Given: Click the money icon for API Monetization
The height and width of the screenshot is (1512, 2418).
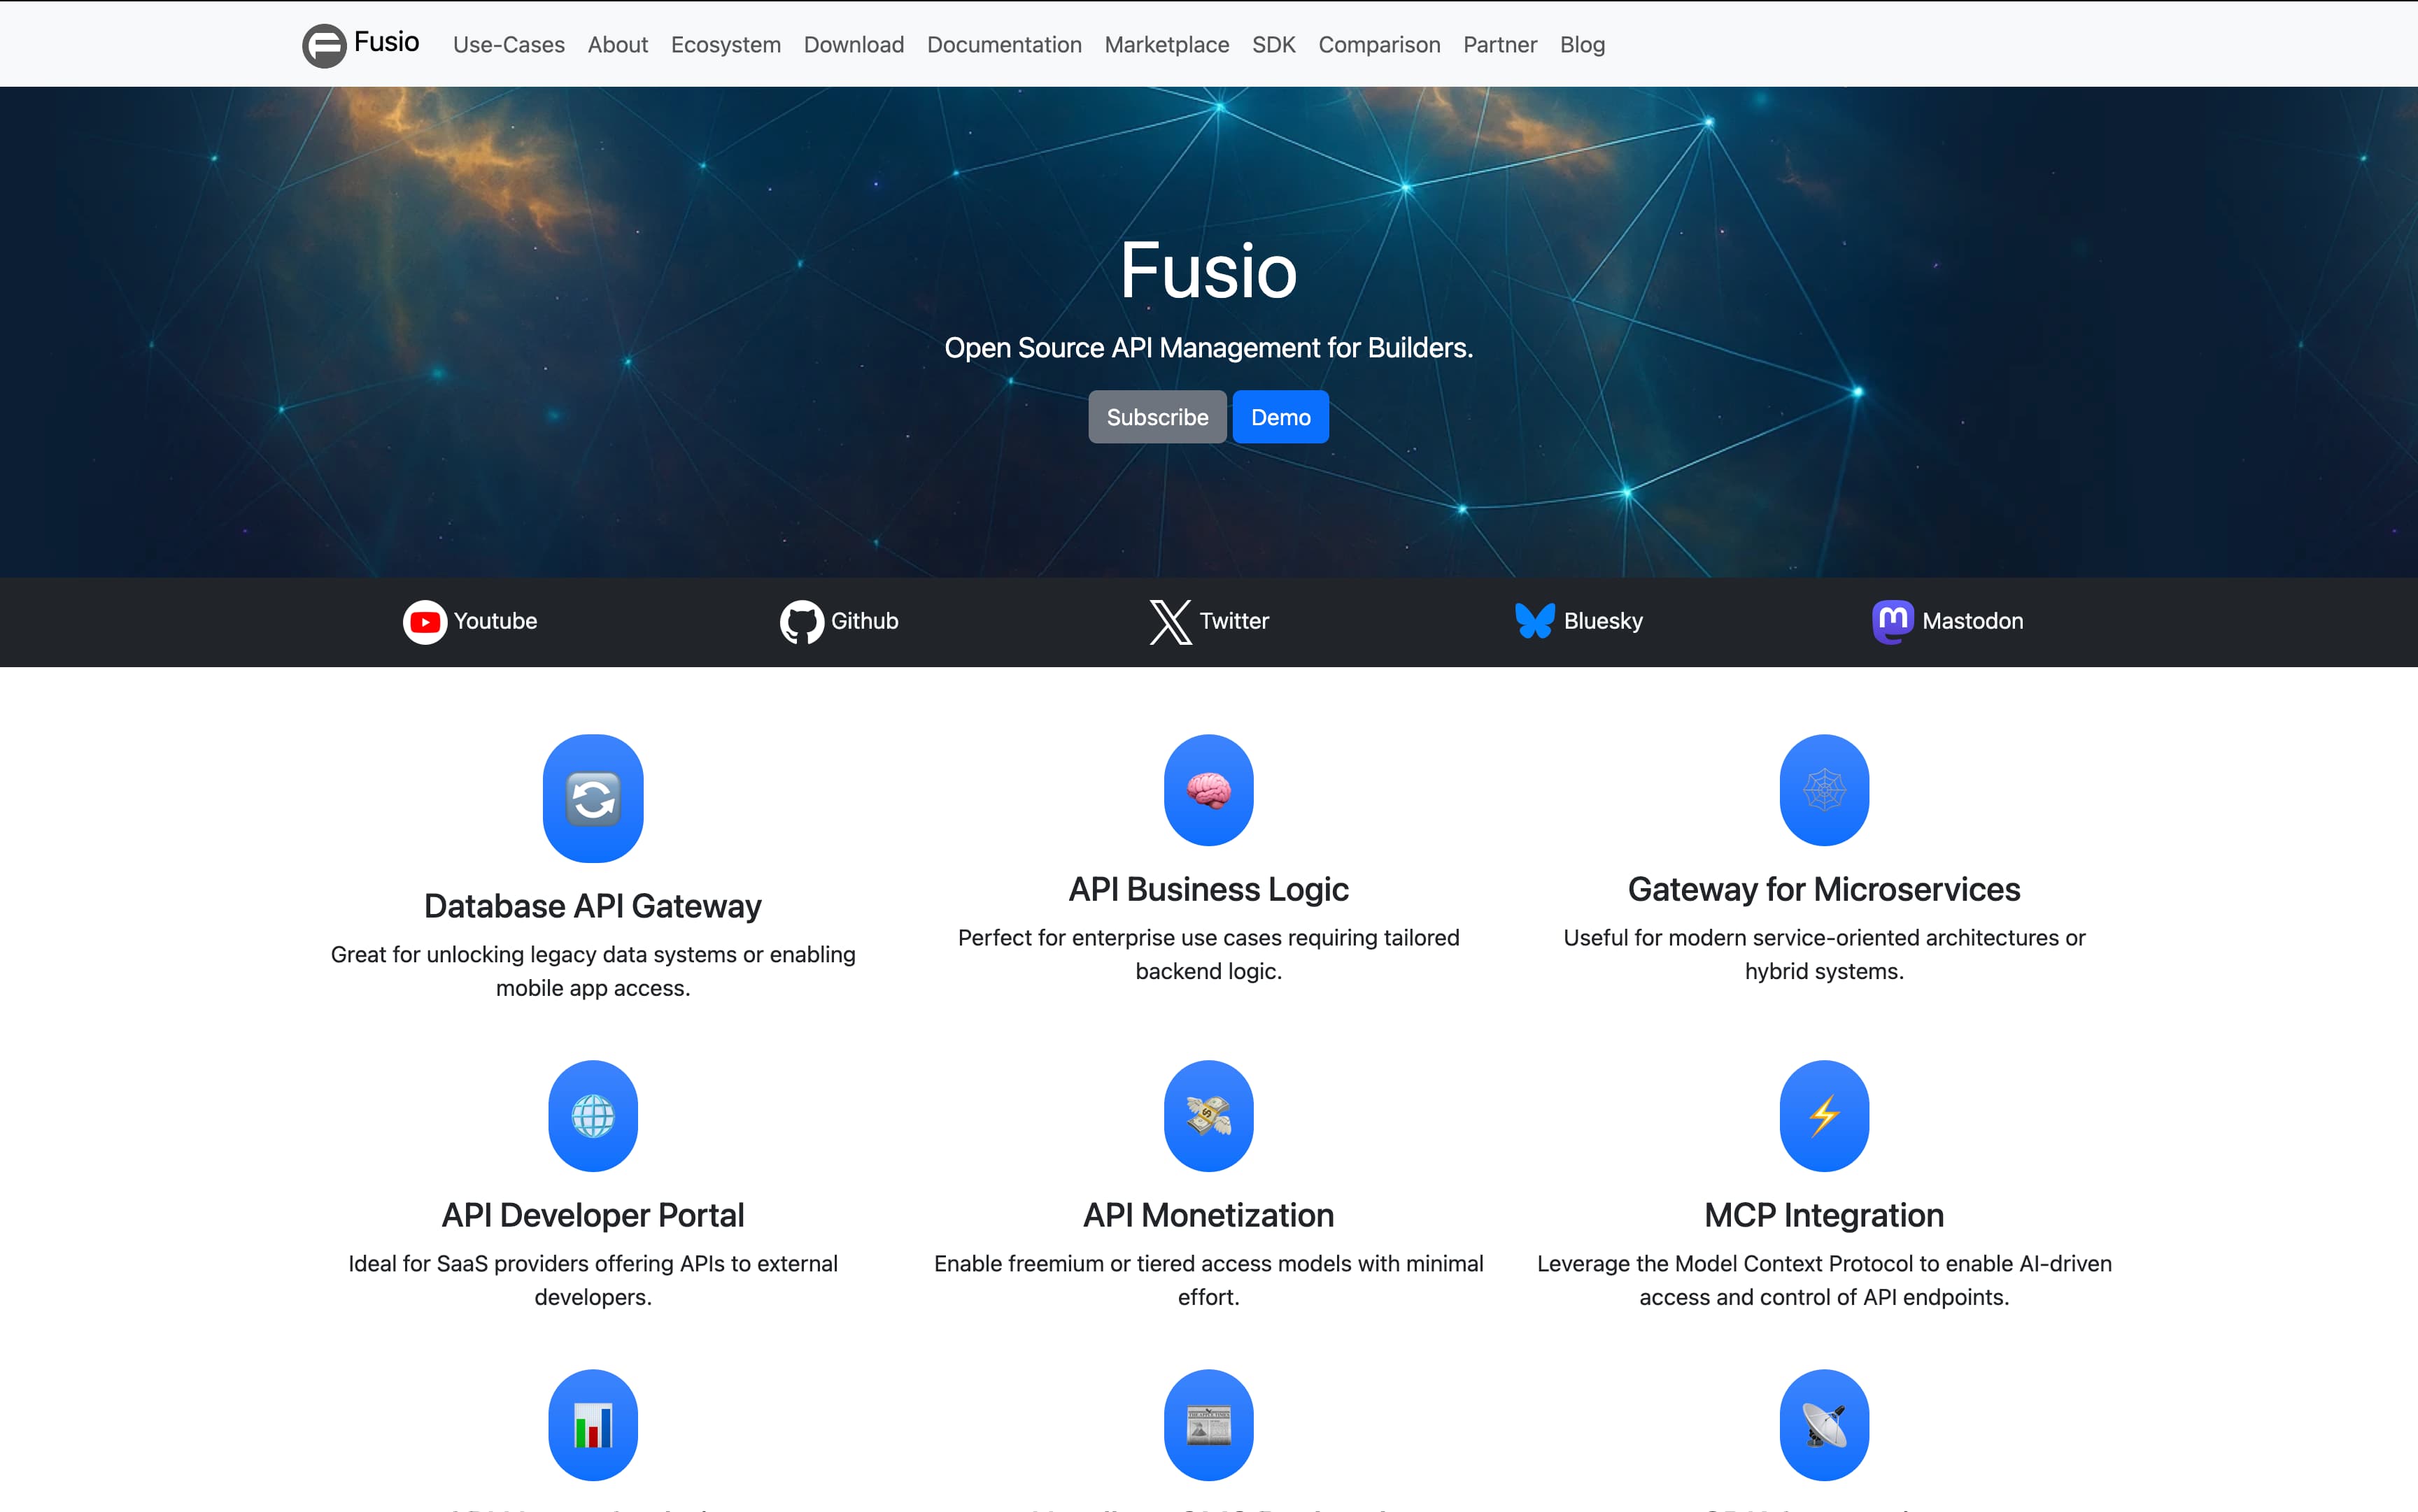Looking at the screenshot, I should coord(1208,1116).
